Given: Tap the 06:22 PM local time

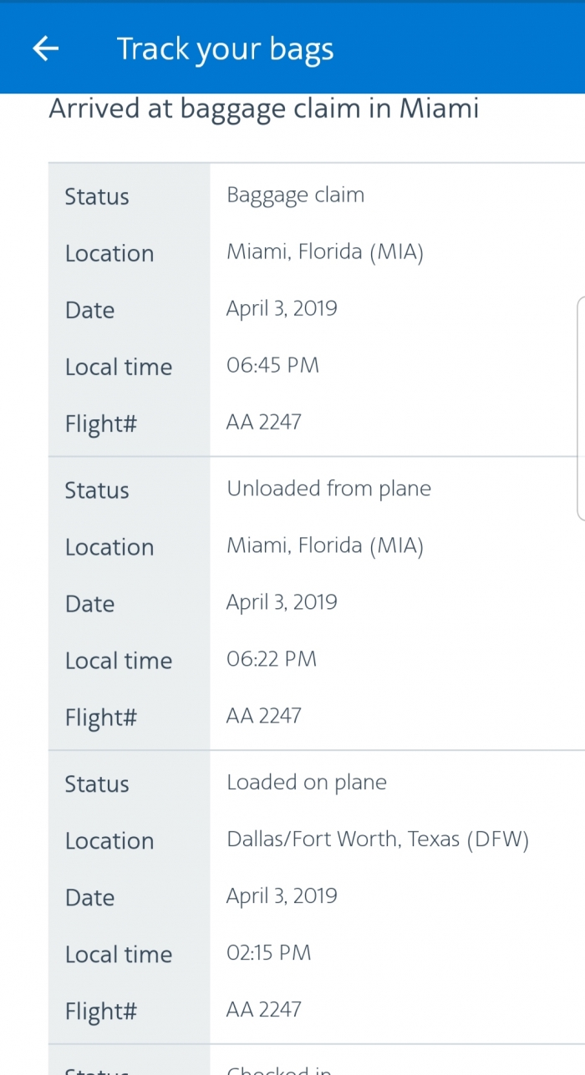Looking at the screenshot, I should pyautogui.click(x=272, y=659).
